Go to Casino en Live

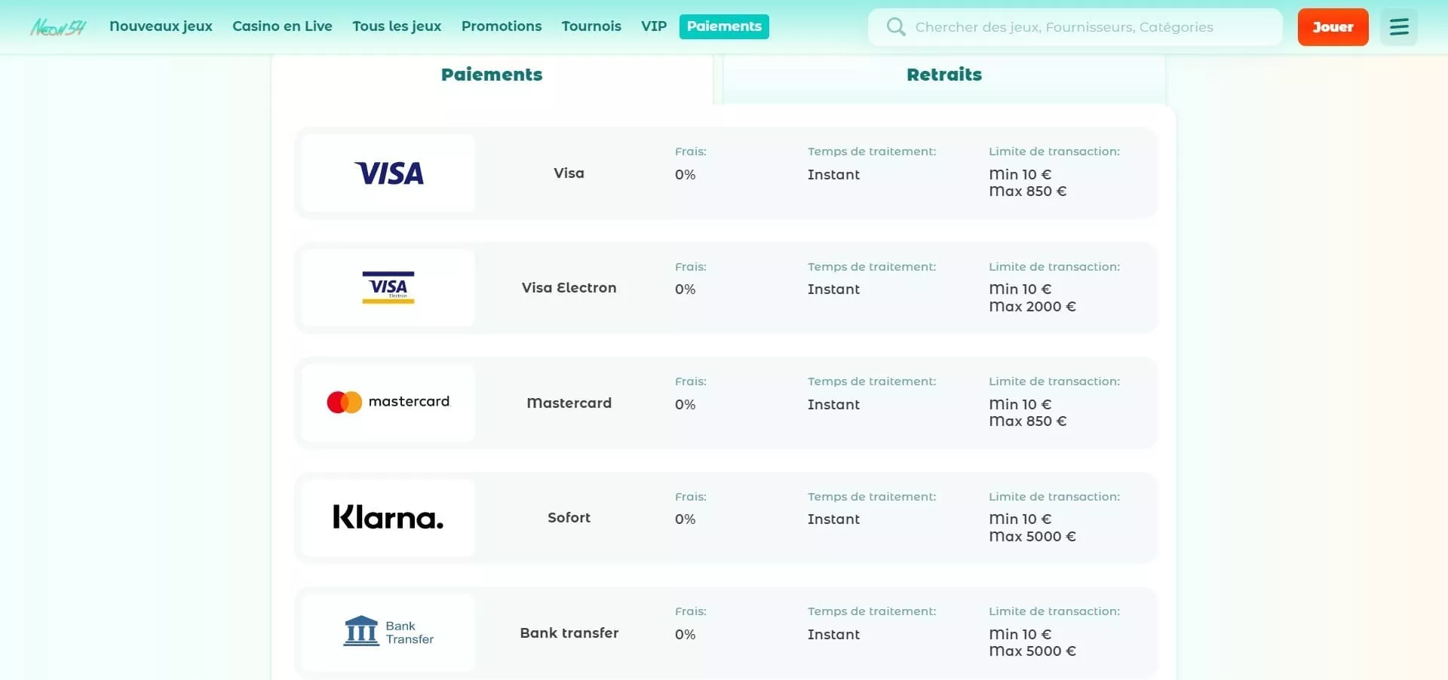[x=282, y=26]
